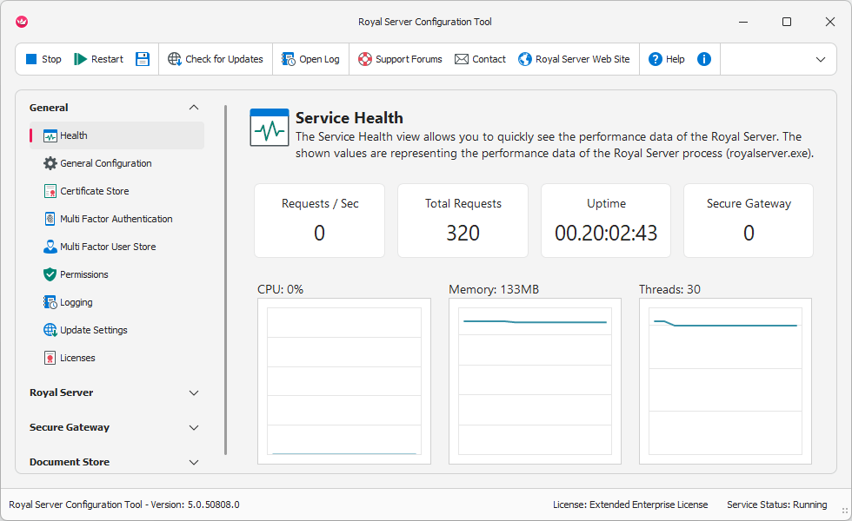The image size is (852, 521).
Task: Click the Support Forums lifebuoy icon
Action: (364, 59)
